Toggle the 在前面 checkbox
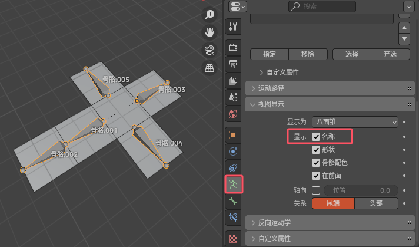The width and height of the screenshot is (419, 247). [x=316, y=176]
